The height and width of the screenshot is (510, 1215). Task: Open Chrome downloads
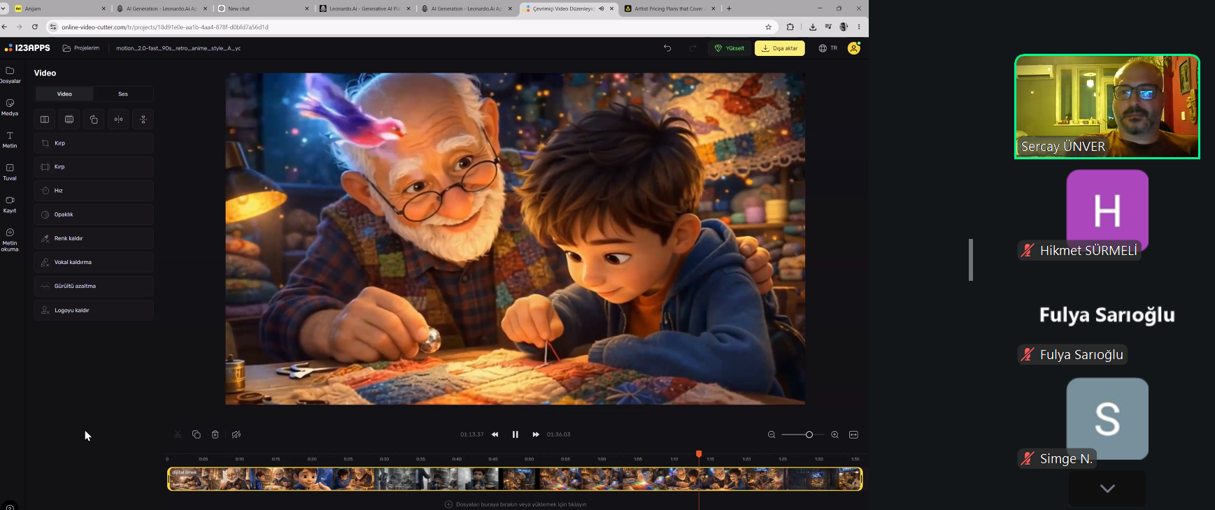[x=813, y=27]
